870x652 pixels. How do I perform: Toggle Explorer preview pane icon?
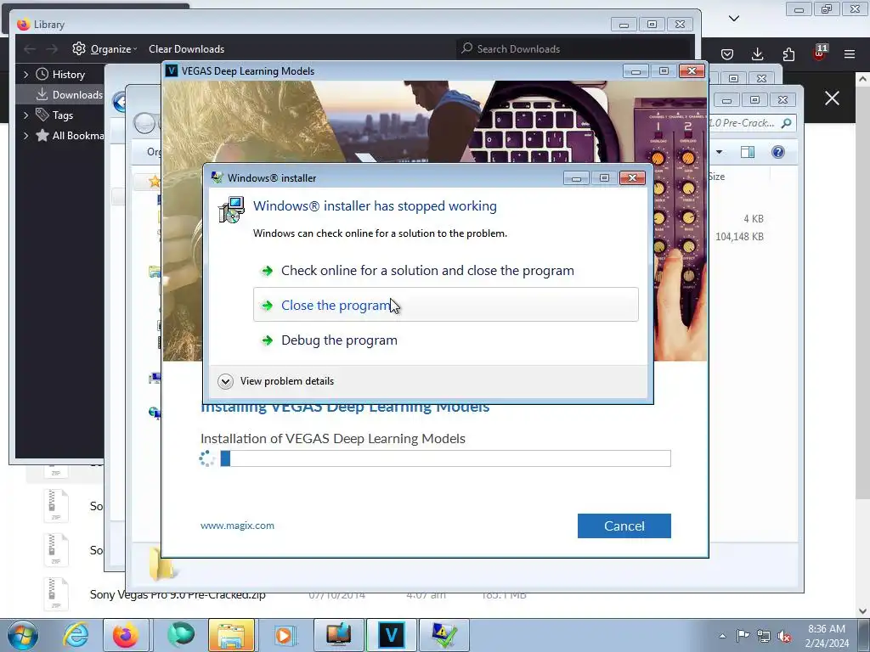click(x=748, y=152)
